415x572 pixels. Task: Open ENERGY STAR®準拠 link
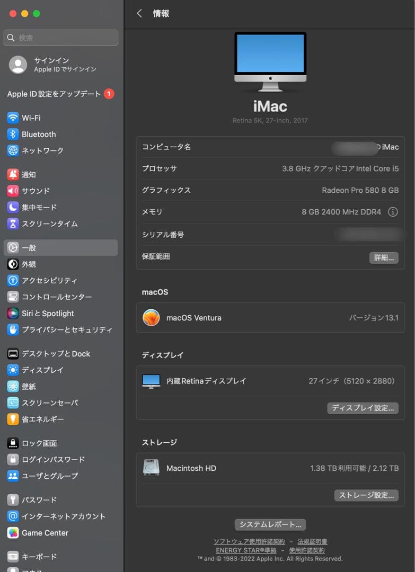pos(246,550)
